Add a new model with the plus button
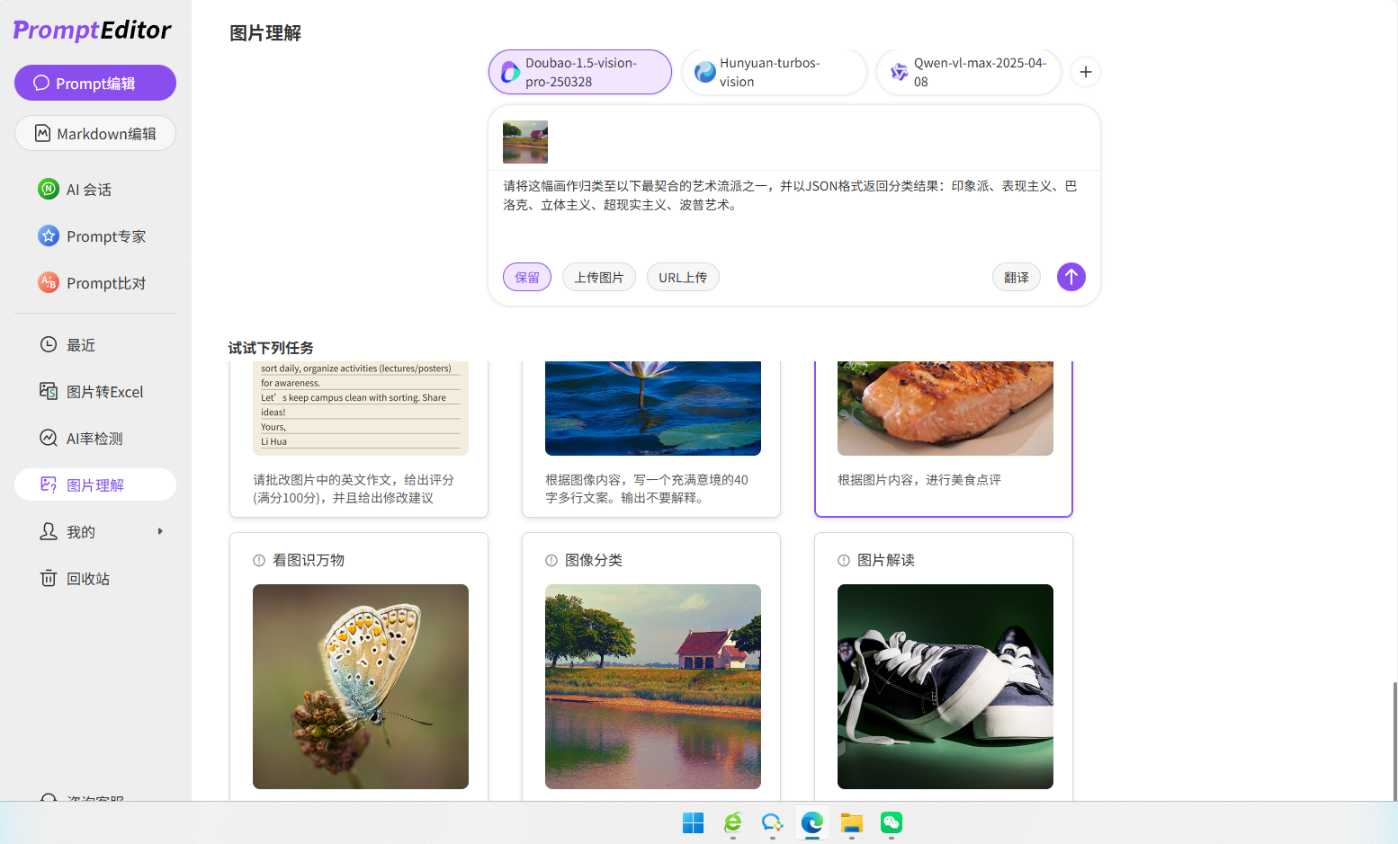The height and width of the screenshot is (844, 1398). pyautogui.click(x=1085, y=72)
